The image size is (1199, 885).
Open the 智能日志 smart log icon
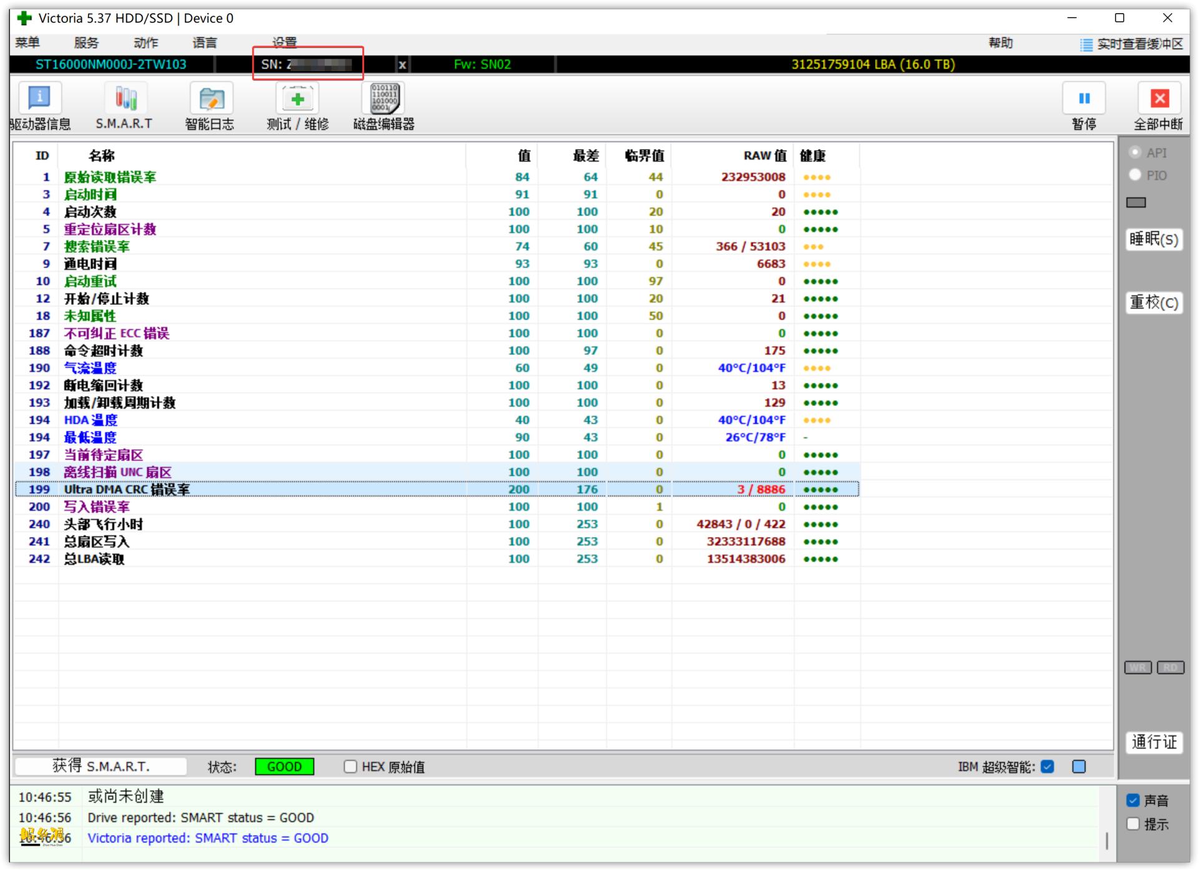[210, 99]
